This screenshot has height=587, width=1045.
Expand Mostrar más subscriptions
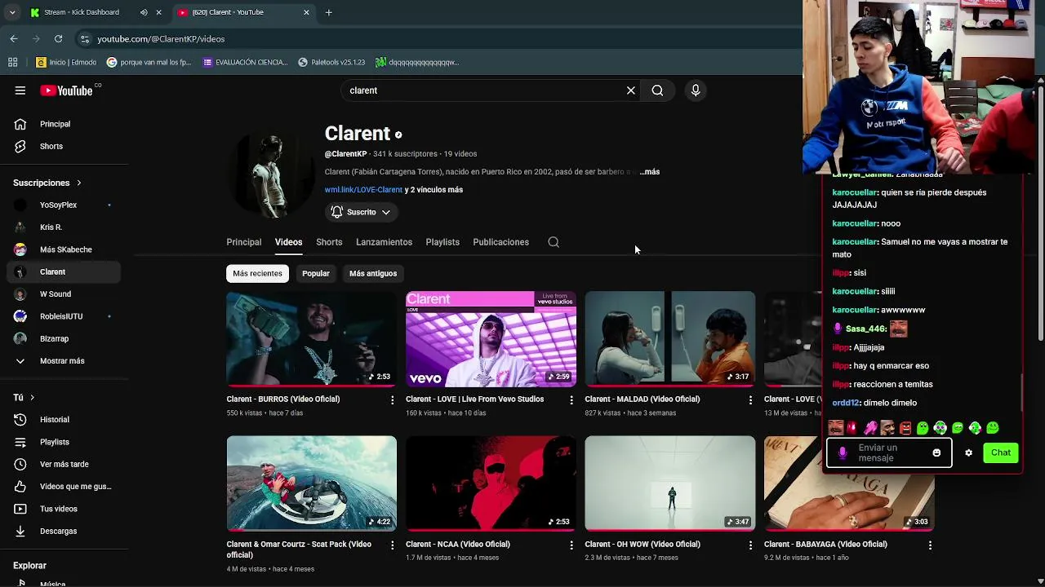(x=64, y=361)
